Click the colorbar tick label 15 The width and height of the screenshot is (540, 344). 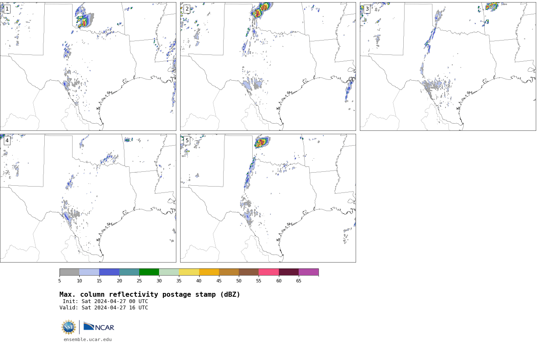(x=99, y=281)
